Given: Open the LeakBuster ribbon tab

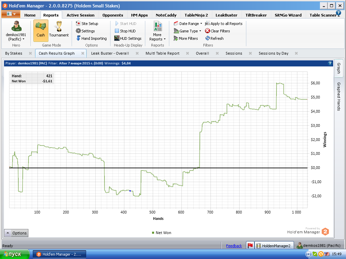Looking at the screenshot, I should pyautogui.click(x=226, y=15).
